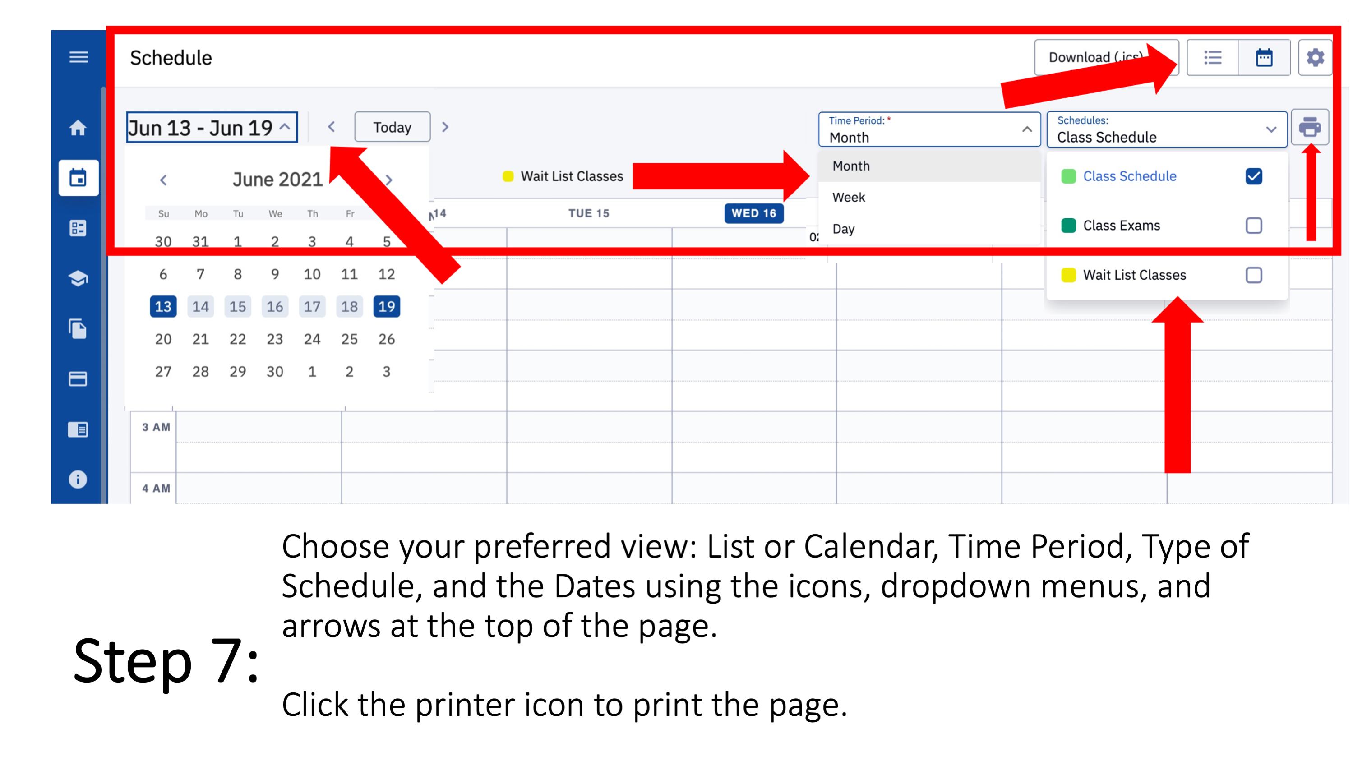This screenshot has height=761, width=1353.
Task: Click the June 19 date on calendar
Action: click(387, 306)
